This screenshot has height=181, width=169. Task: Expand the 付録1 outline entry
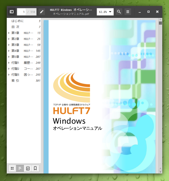pyautogui.click(x=9, y=63)
